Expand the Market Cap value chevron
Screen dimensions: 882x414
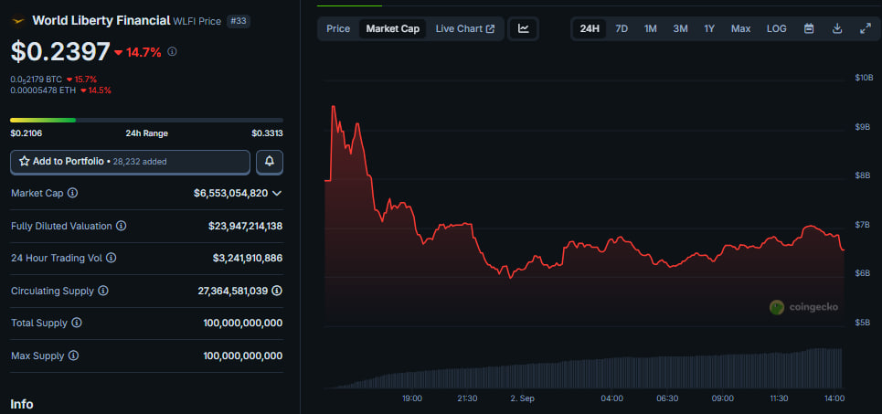(x=277, y=193)
